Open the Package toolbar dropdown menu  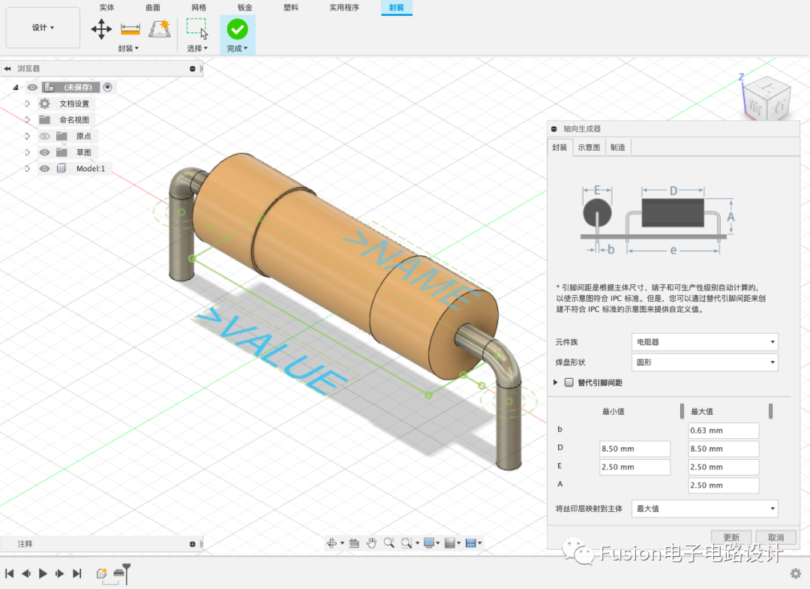click(x=128, y=48)
